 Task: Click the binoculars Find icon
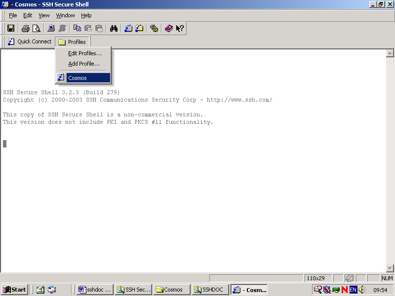(x=114, y=29)
